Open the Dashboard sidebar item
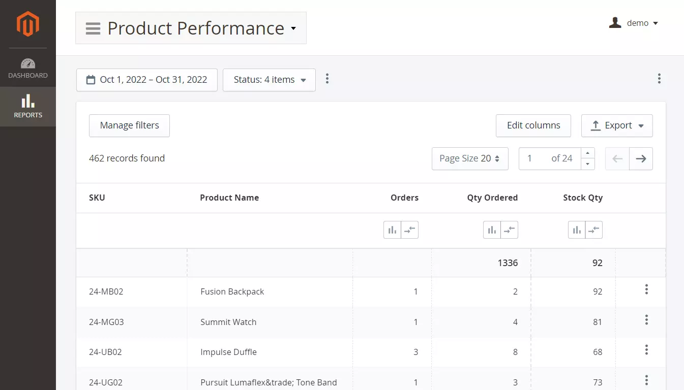Image resolution: width=684 pixels, height=390 pixels. coord(28,69)
